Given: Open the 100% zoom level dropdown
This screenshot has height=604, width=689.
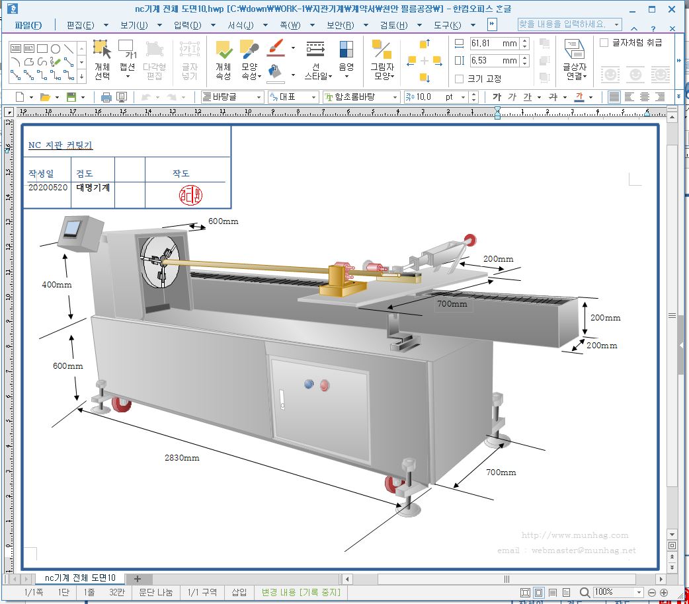Looking at the screenshot, I should [x=638, y=592].
